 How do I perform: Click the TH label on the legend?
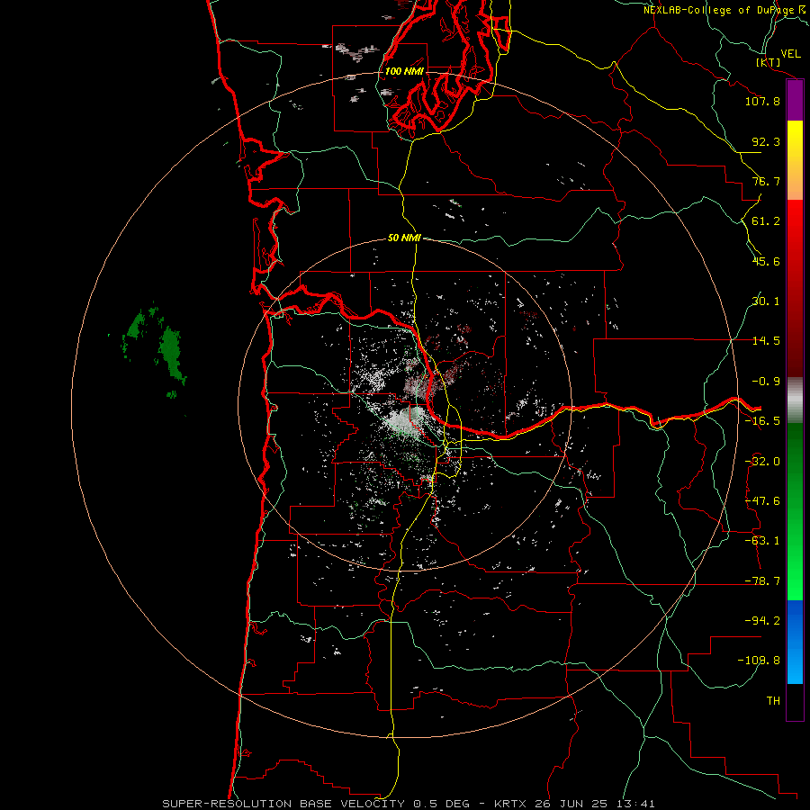tap(773, 701)
